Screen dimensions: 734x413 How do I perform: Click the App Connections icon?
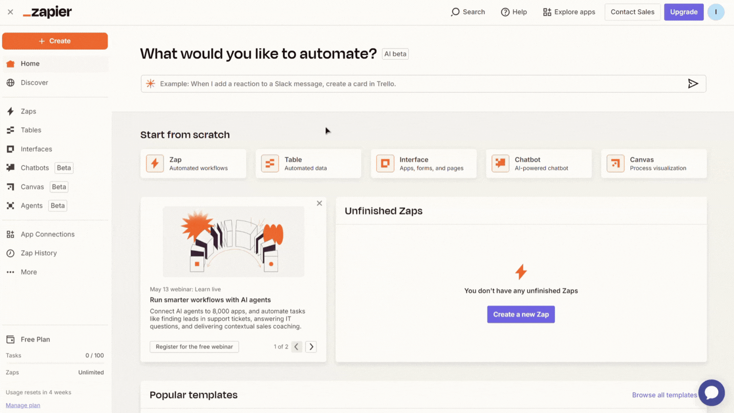(11, 234)
